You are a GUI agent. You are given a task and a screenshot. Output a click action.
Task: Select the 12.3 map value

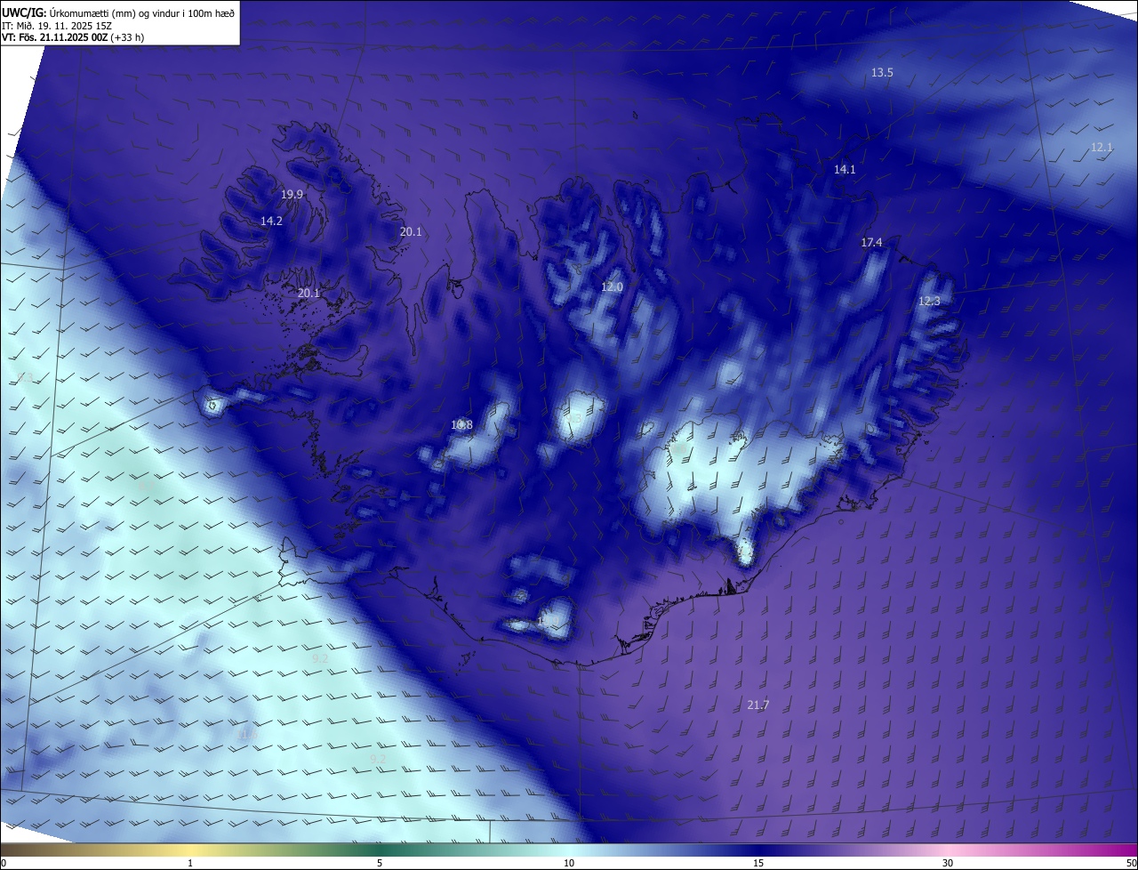(x=929, y=302)
